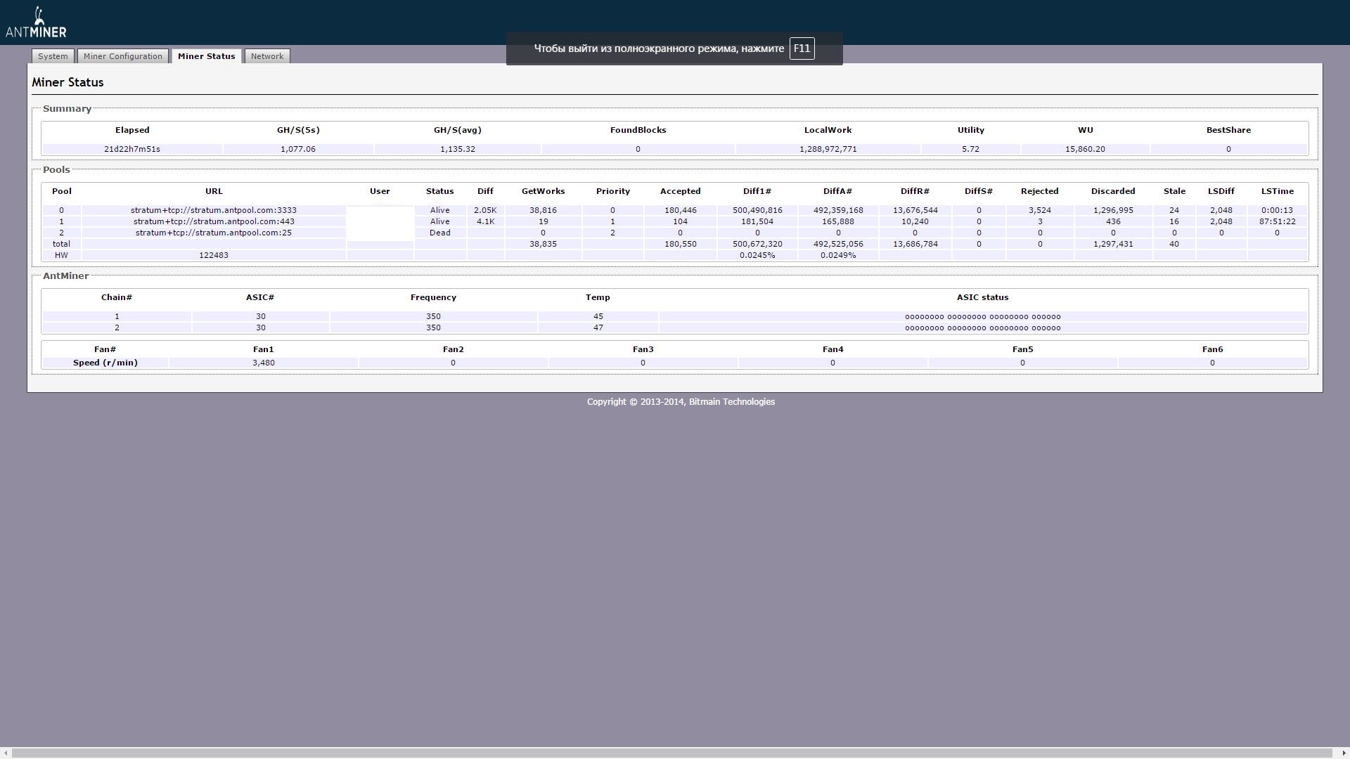Click the GH/S(avg) column header

click(x=457, y=130)
